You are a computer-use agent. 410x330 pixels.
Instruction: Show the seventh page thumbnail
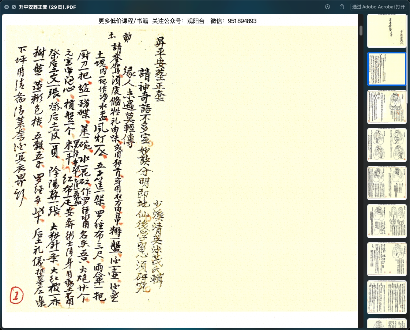tap(387, 259)
